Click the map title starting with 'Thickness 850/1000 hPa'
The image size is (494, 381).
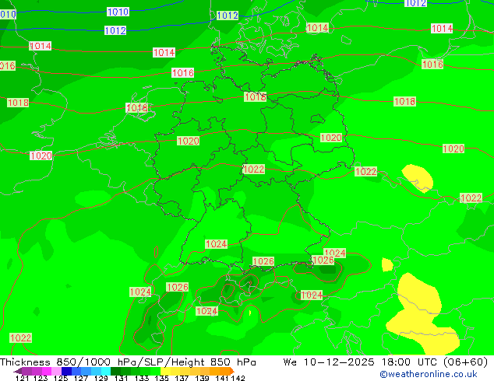[x=128, y=362]
